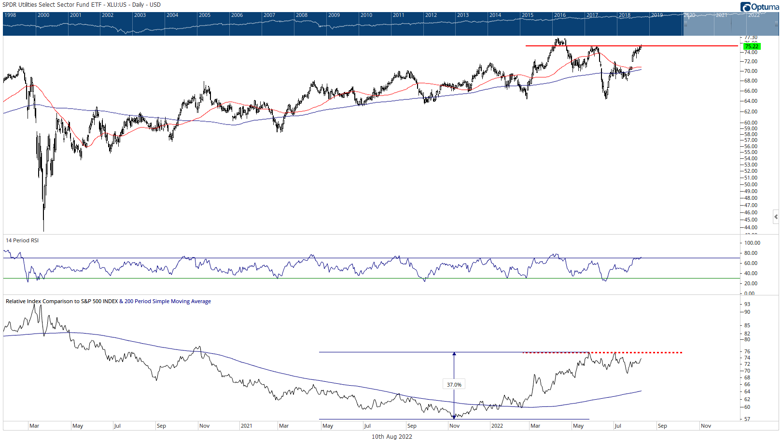
Task: Jump to 2009 in the overview timeline
Action: (335, 15)
